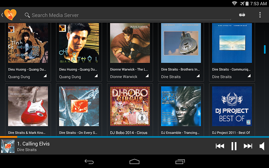Select title 'DJ Bobo 2014 - Circus'

(x=129, y=133)
